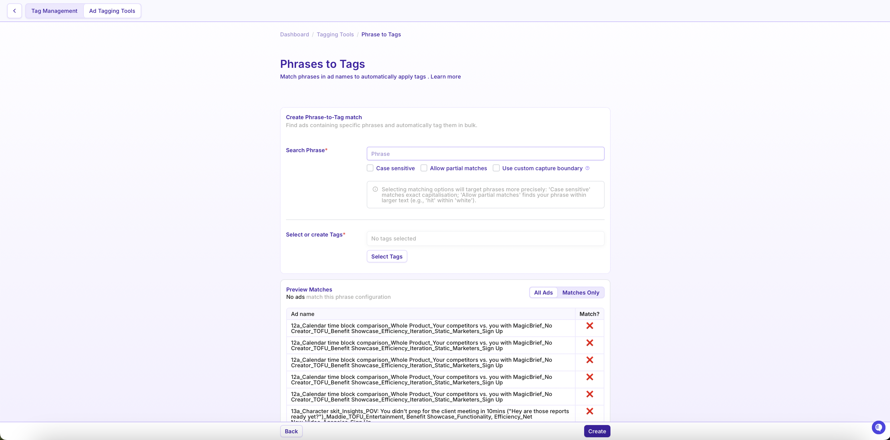Image resolution: width=890 pixels, height=440 pixels.
Task: Open the Learn more link
Action: (445, 77)
